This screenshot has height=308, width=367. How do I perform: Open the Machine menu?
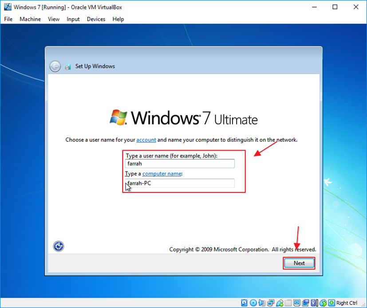[30, 19]
